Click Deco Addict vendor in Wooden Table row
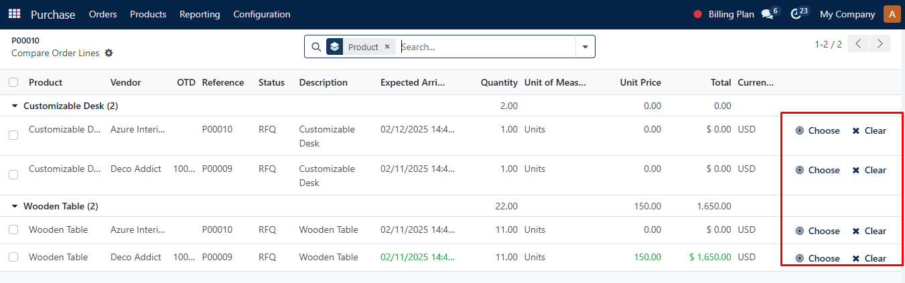The width and height of the screenshot is (905, 283). (x=136, y=257)
